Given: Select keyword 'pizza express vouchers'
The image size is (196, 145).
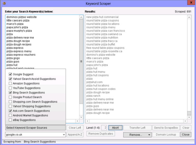Looking at the screenshot, I should click(21, 55).
